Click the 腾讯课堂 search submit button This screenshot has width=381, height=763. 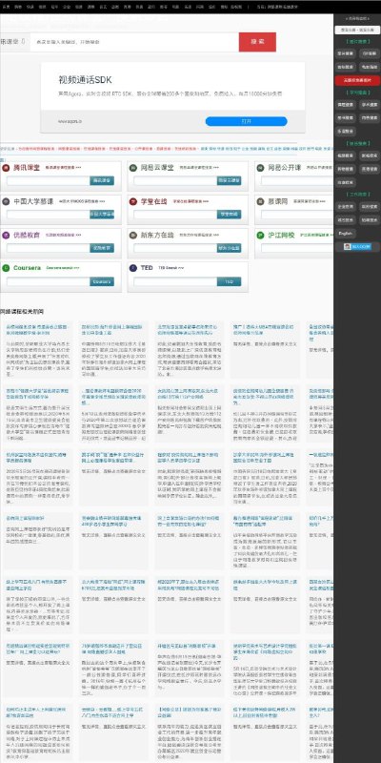coord(102,180)
